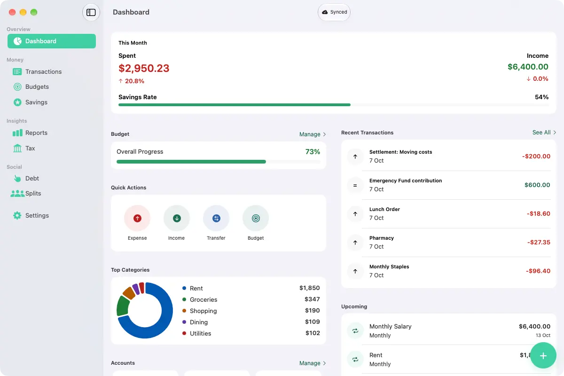Viewport: 564px width, 376px height.
Task: Click the Transactions list icon
Action: [17, 71]
